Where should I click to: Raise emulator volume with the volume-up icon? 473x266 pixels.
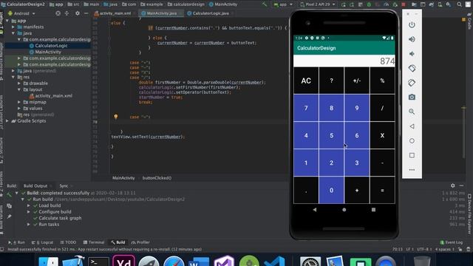412,39
